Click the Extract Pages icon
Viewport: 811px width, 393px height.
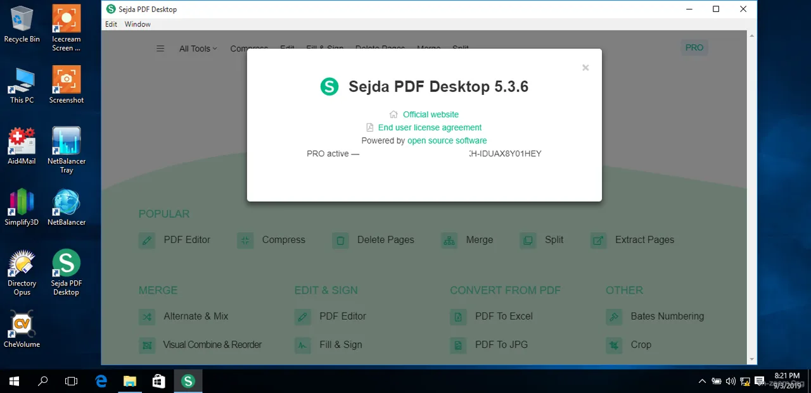point(598,240)
